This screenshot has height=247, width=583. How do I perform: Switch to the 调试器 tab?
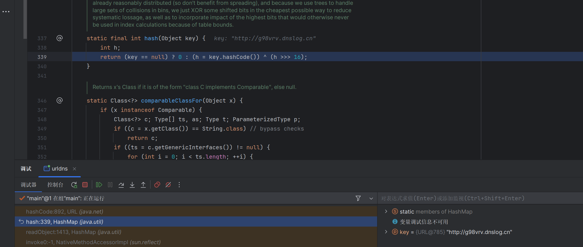(x=28, y=185)
